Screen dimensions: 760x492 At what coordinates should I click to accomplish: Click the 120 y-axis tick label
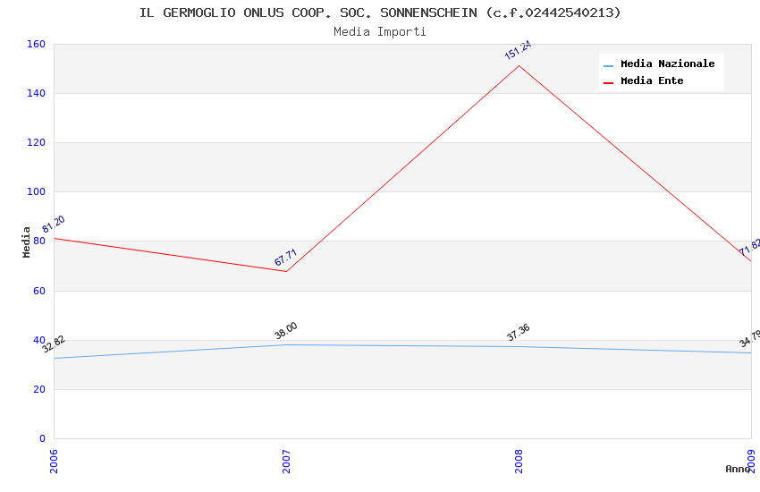(x=36, y=142)
